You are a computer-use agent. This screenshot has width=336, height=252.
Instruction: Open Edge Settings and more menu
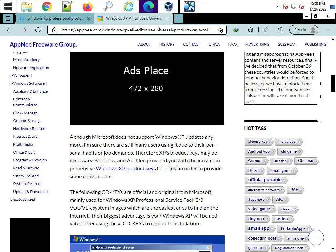pyautogui.click(x=326, y=30)
